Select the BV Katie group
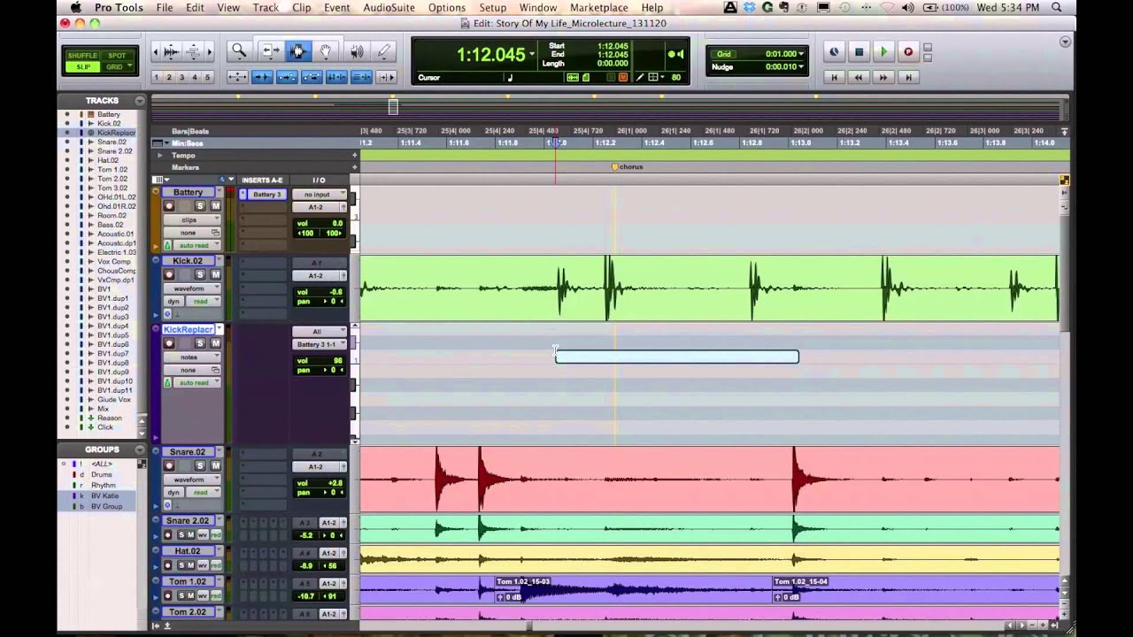The height and width of the screenshot is (637, 1133). (x=104, y=496)
